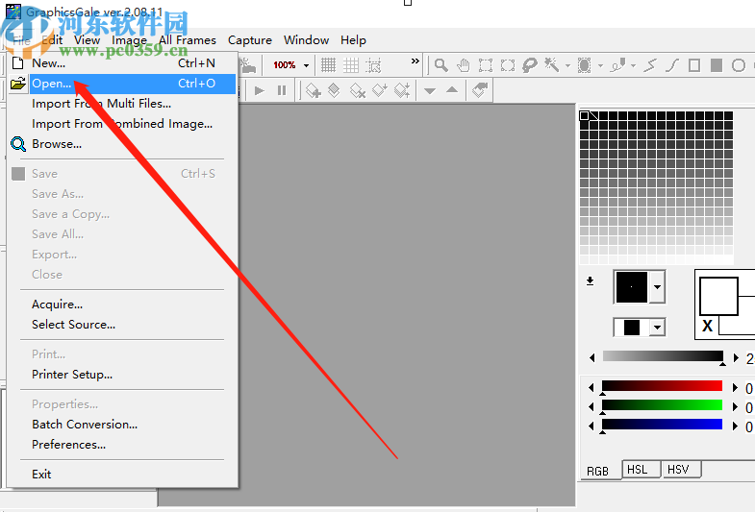Click the merge all layers icon
755x512 pixels.
(402, 90)
